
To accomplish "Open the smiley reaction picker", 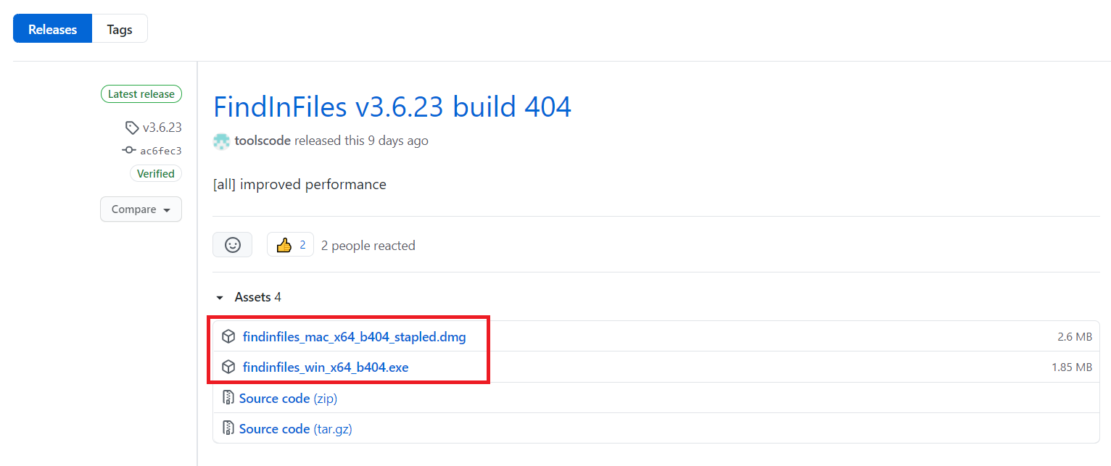I will (232, 245).
